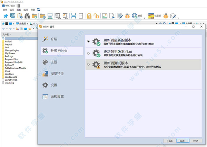The image size is (207, 147).
Task: Click the window info icon in the menu bar
Action: [x=38, y=10]
